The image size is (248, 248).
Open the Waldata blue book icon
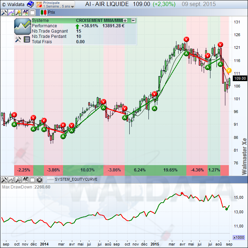pos(30,4)
